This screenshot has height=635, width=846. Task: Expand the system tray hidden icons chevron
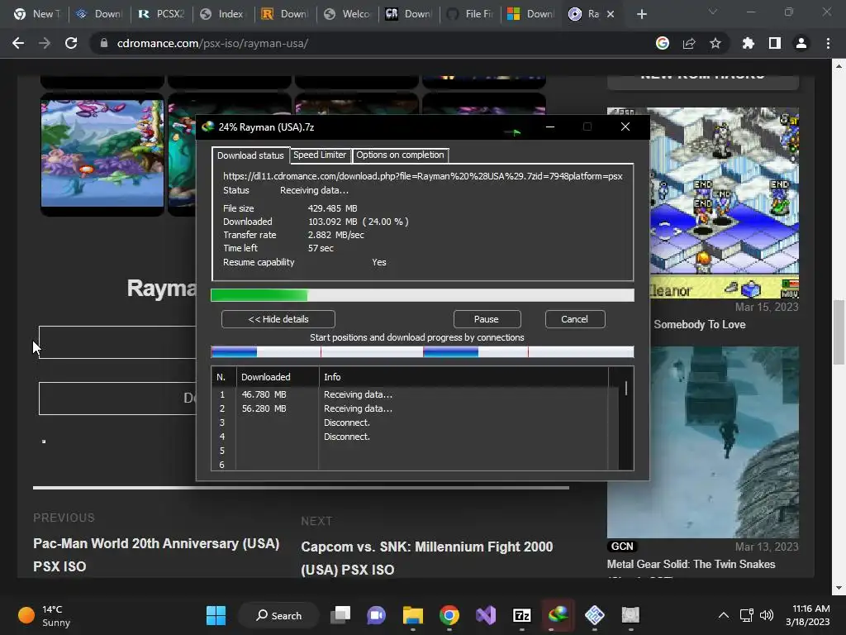(x=723, y=615)
